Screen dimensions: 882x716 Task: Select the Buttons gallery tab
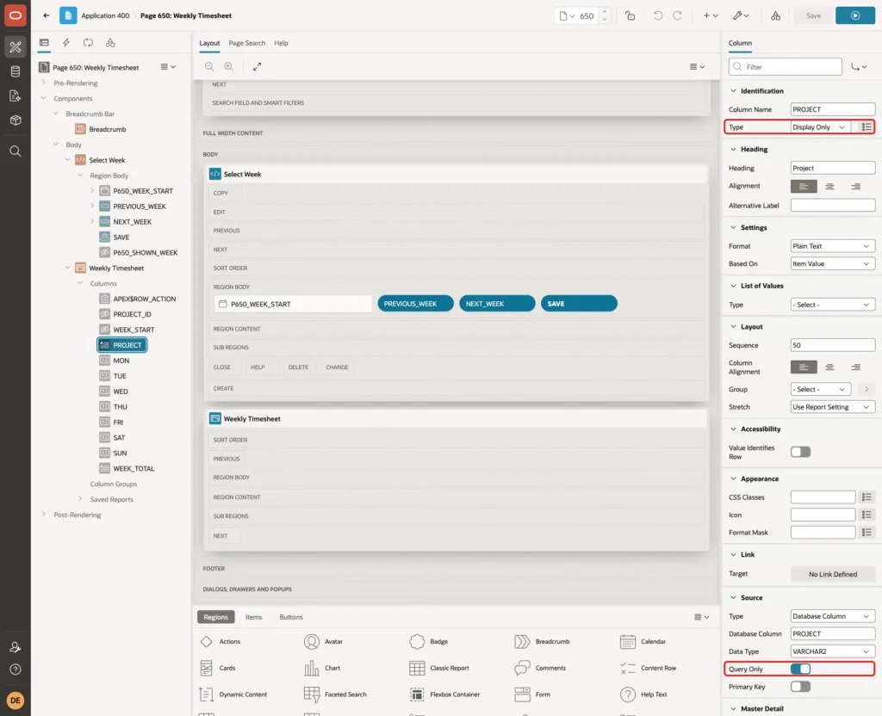[291, 617]
